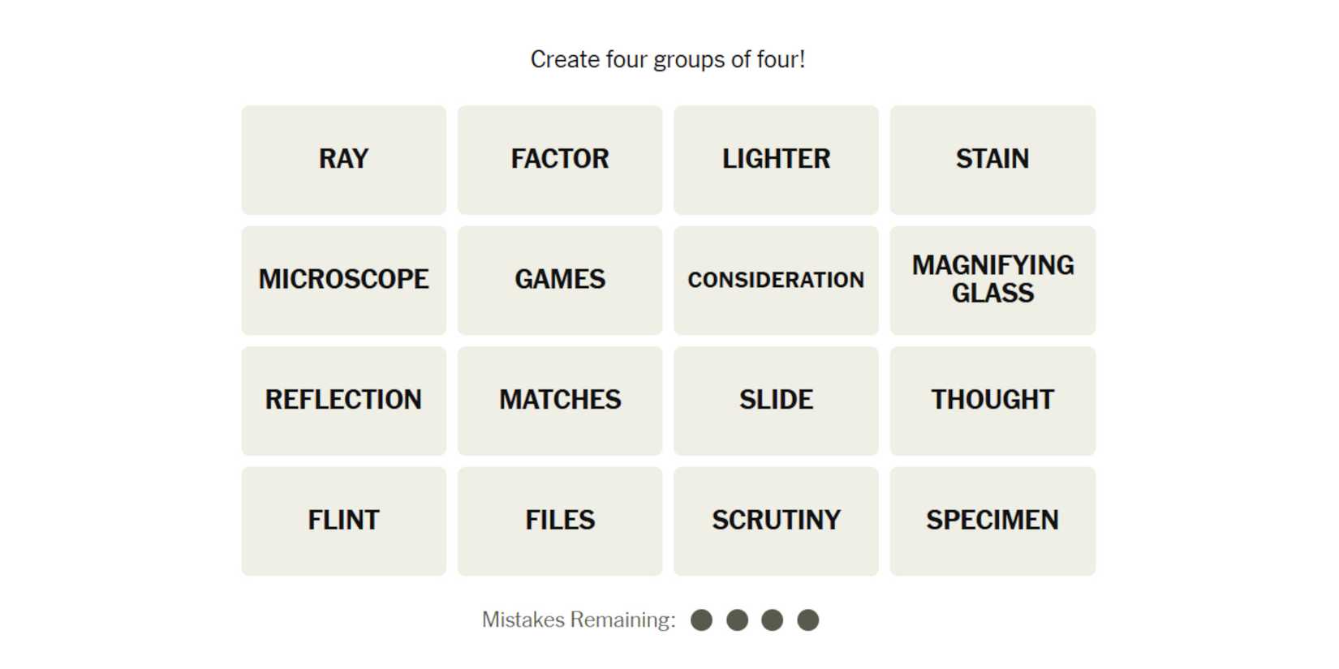Select the RAY tile
The height and width of the screenshot is (669, 1339).
[343, 160]
